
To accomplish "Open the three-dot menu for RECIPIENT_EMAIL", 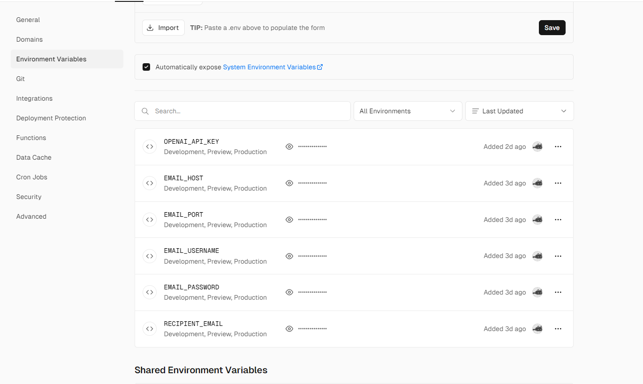I will 558,329.
